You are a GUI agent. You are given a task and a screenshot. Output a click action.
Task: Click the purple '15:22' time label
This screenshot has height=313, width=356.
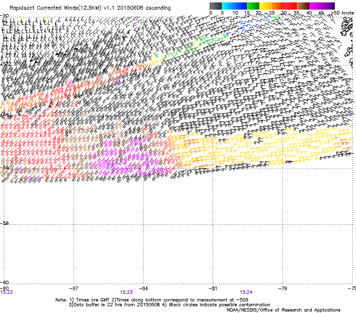(x=7, y=292)
